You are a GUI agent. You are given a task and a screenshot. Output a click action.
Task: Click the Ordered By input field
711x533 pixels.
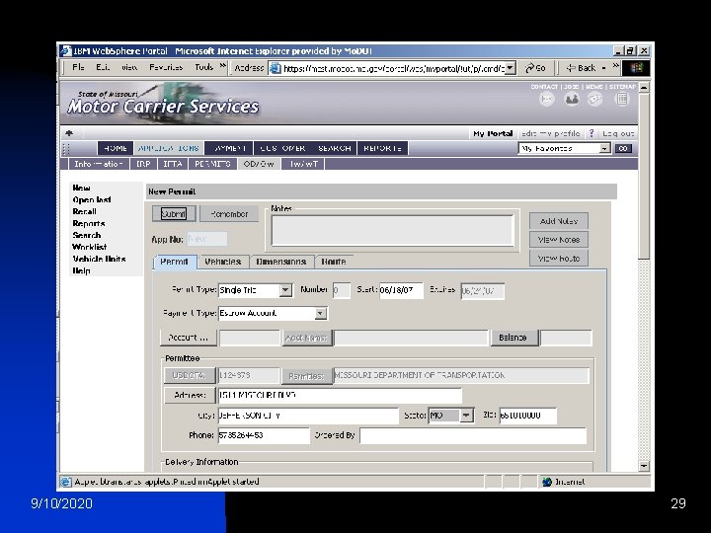click(472, 436)
